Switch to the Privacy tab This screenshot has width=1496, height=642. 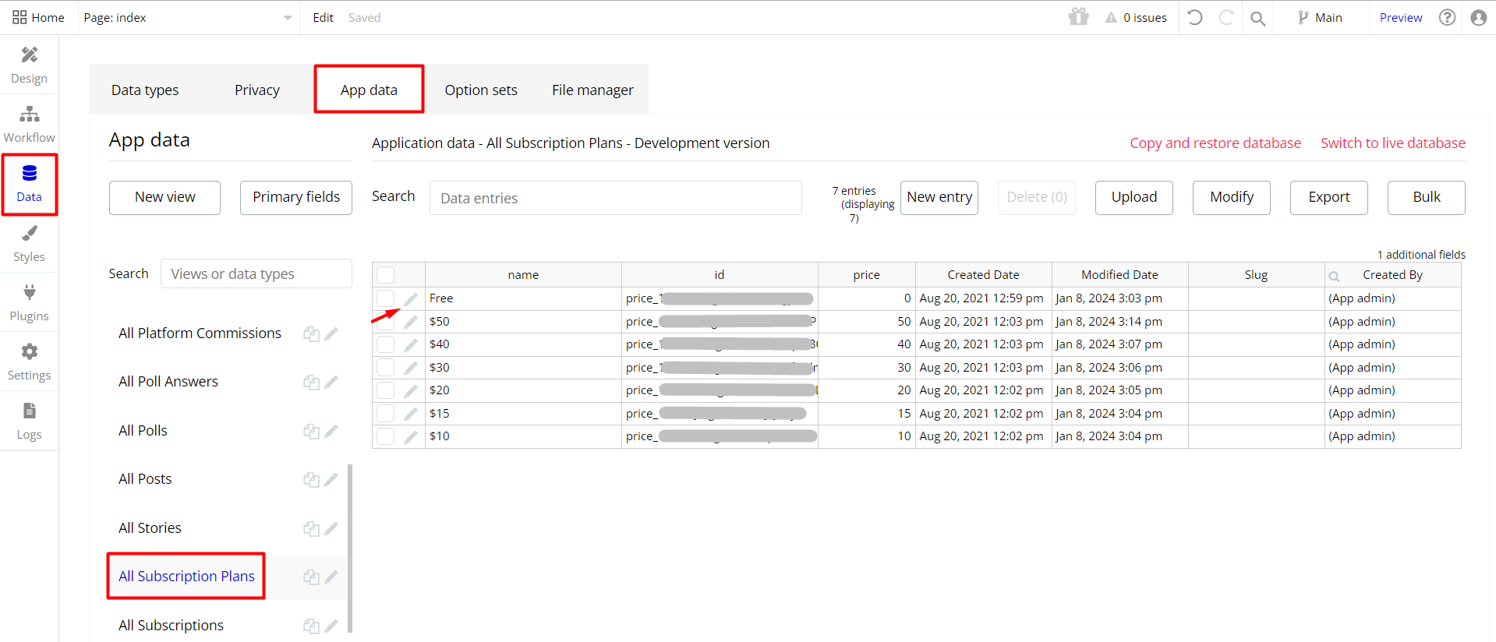click(257, 90)
